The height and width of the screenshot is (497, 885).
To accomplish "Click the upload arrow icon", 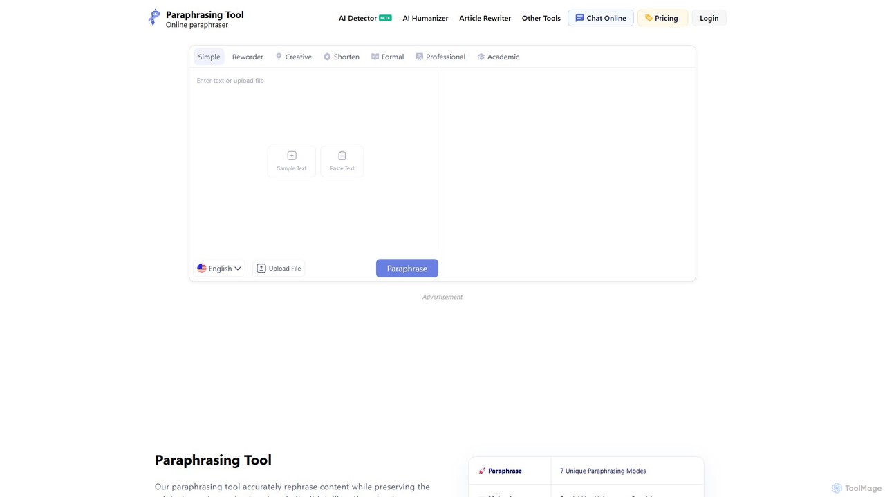I will pos(261,269).
